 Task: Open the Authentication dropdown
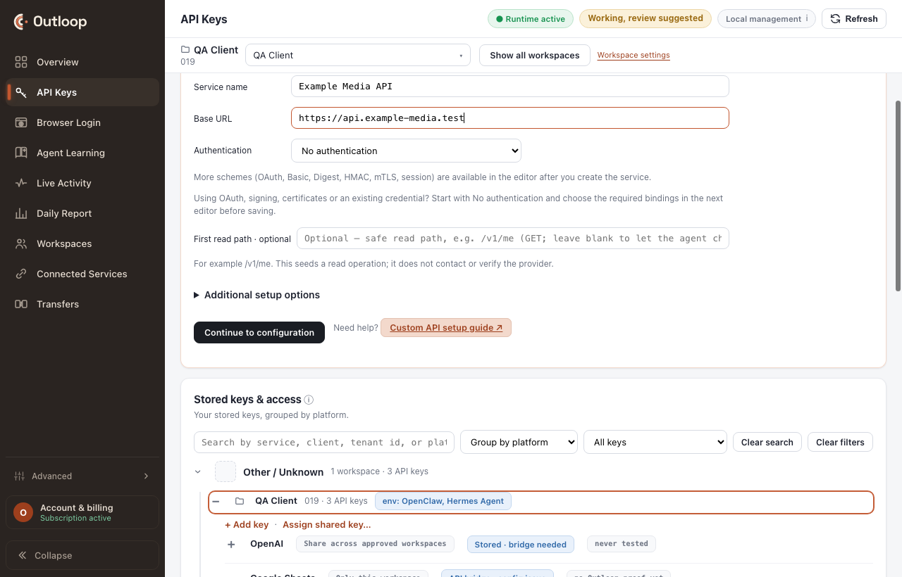[x=406, y=151]
